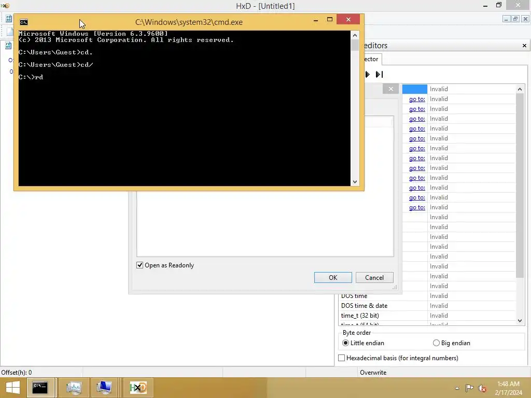Close the editors side panel

tap(524, 46)
